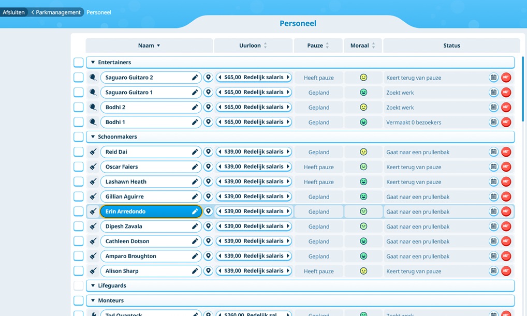The width and height of the screenshot is (527, 316).
Task: Raise Alison Sharp's wage with the right arrow
Action: click(288, 271)
